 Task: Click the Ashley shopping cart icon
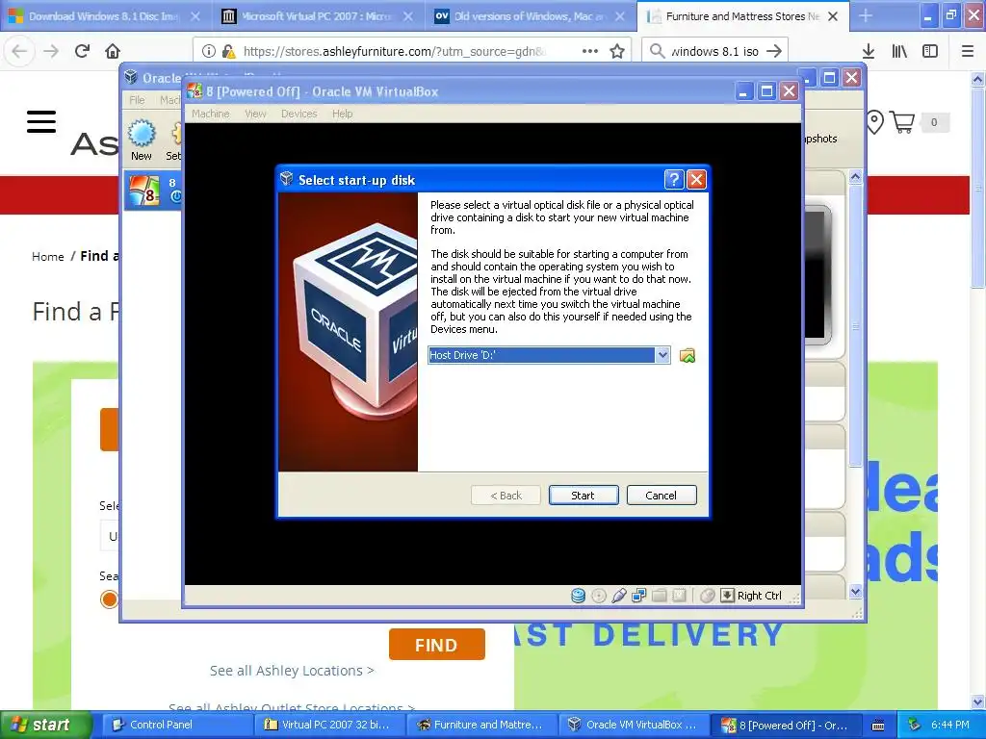(x=902, y=122)
